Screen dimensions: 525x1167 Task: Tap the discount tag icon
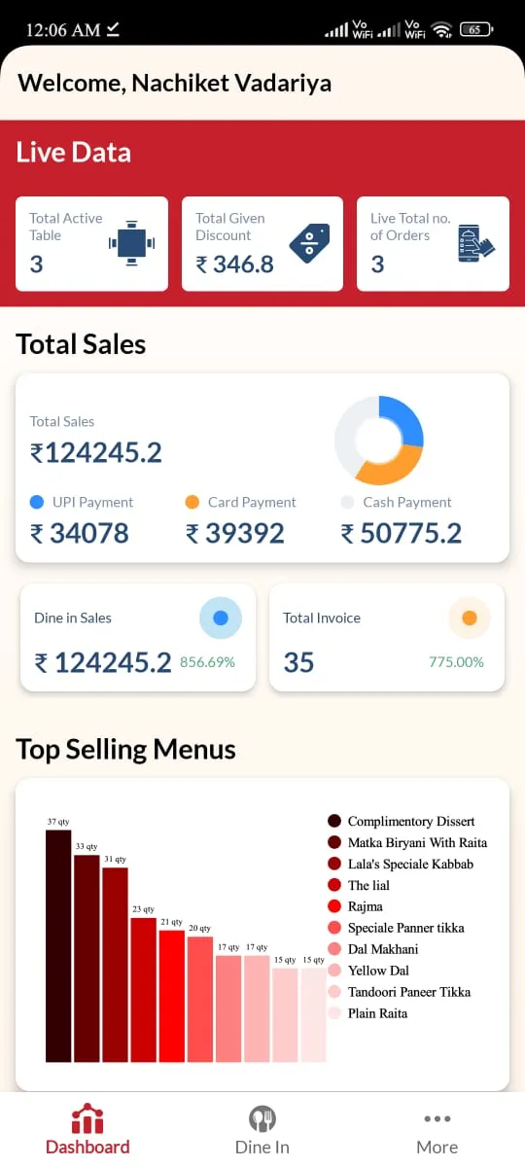point(309,243)
